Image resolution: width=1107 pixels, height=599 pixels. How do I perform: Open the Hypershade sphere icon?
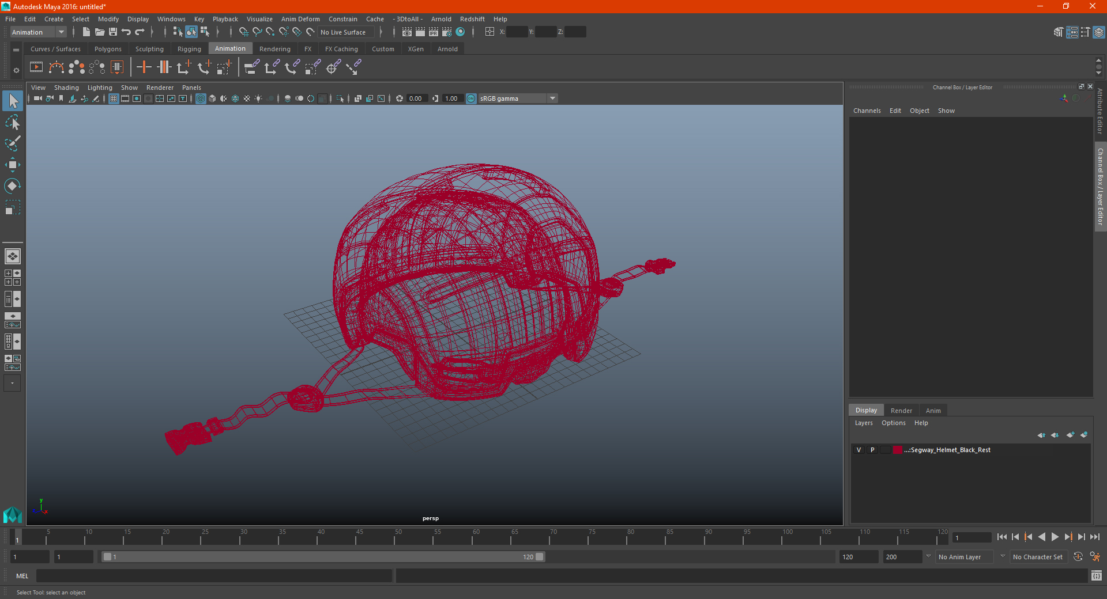pos(460,32)
